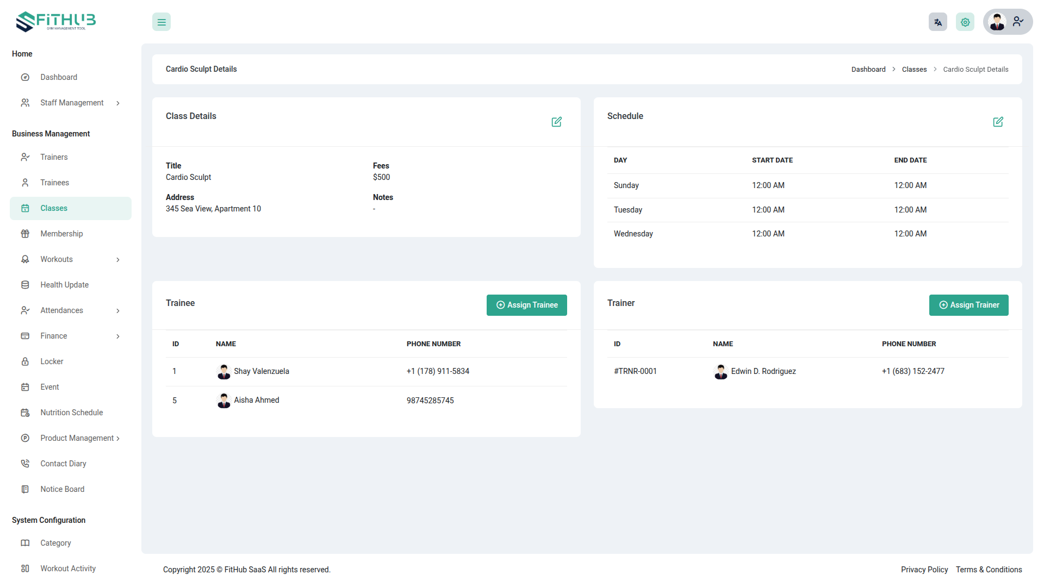Click the Notice Board icon in sidebar
The height and width of the screenshot is (587, 1044).
(25, 489)
